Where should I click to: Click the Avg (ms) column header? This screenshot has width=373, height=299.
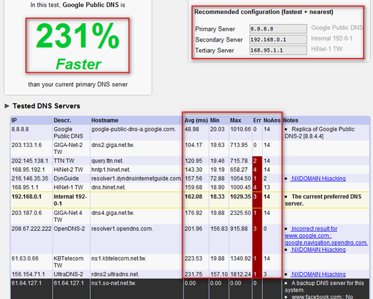[x=195, y=120]
